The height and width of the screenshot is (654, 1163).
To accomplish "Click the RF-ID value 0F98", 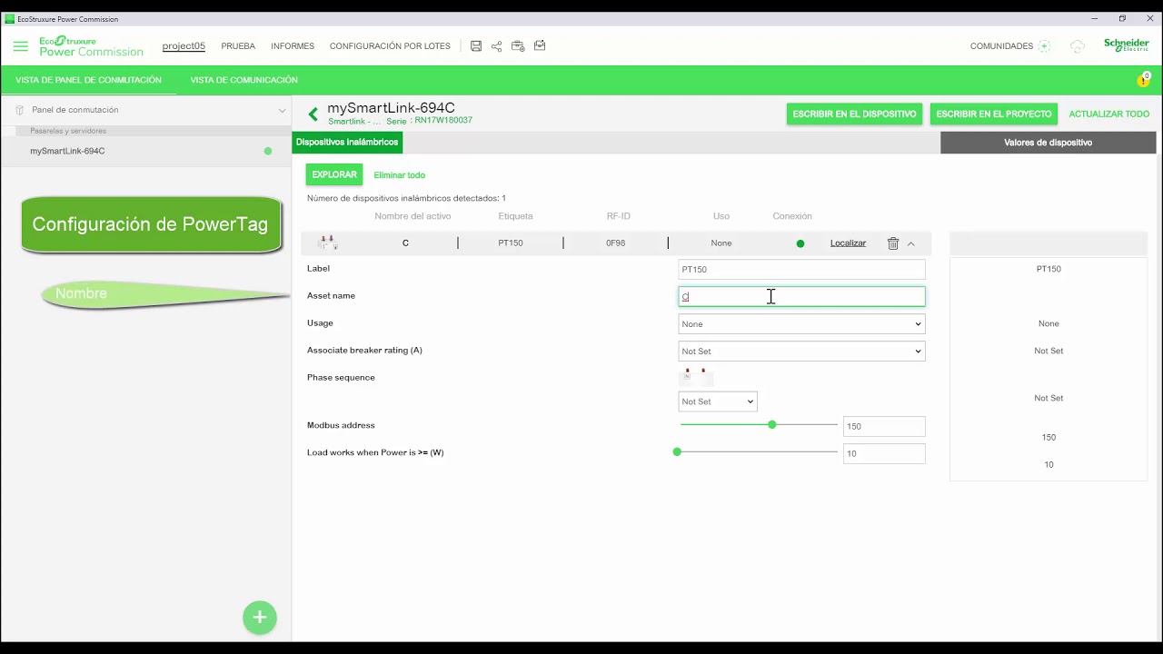I will (616, 243).
